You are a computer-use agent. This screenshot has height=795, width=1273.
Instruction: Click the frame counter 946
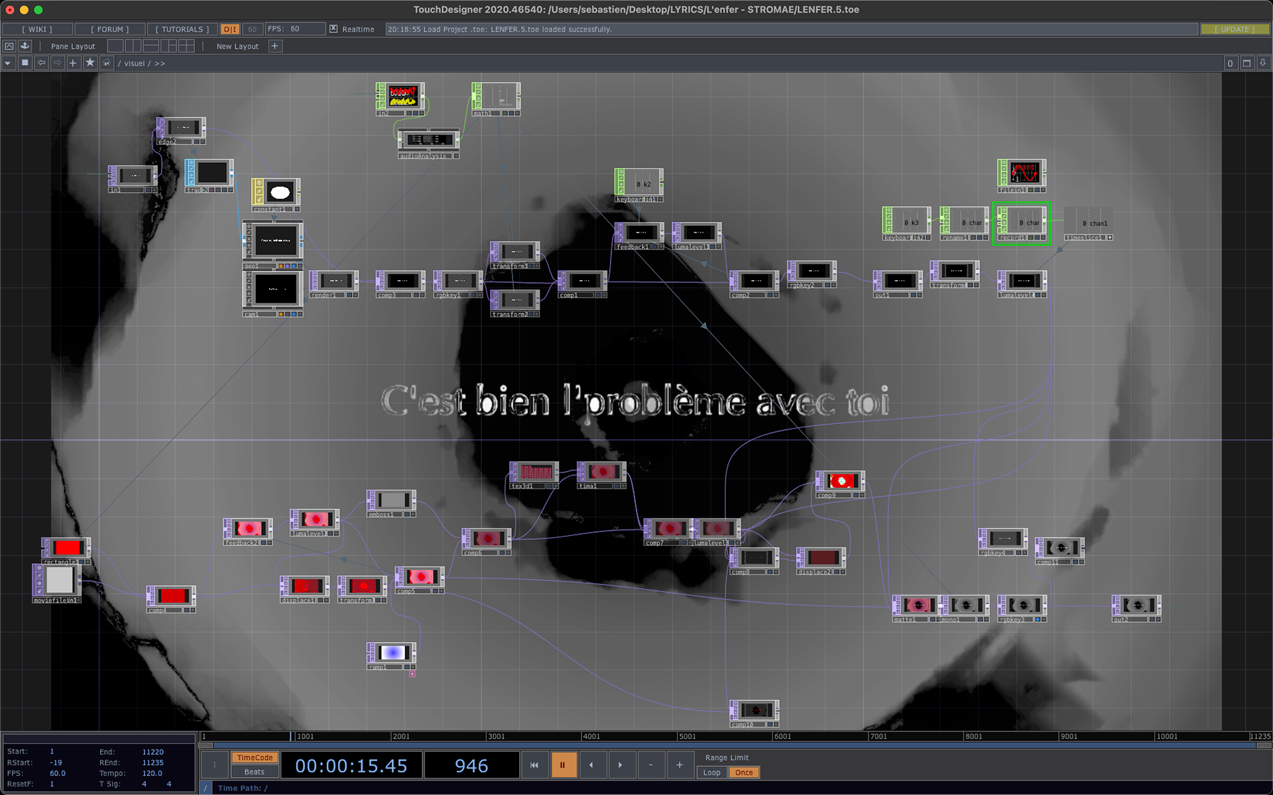[471, 766]
